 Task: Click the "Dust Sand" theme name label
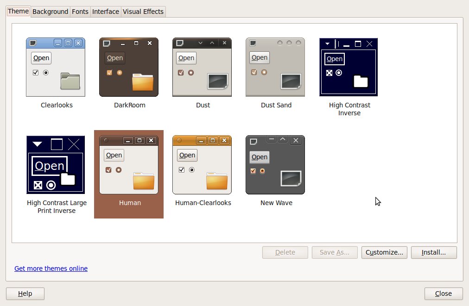point(276,105)
